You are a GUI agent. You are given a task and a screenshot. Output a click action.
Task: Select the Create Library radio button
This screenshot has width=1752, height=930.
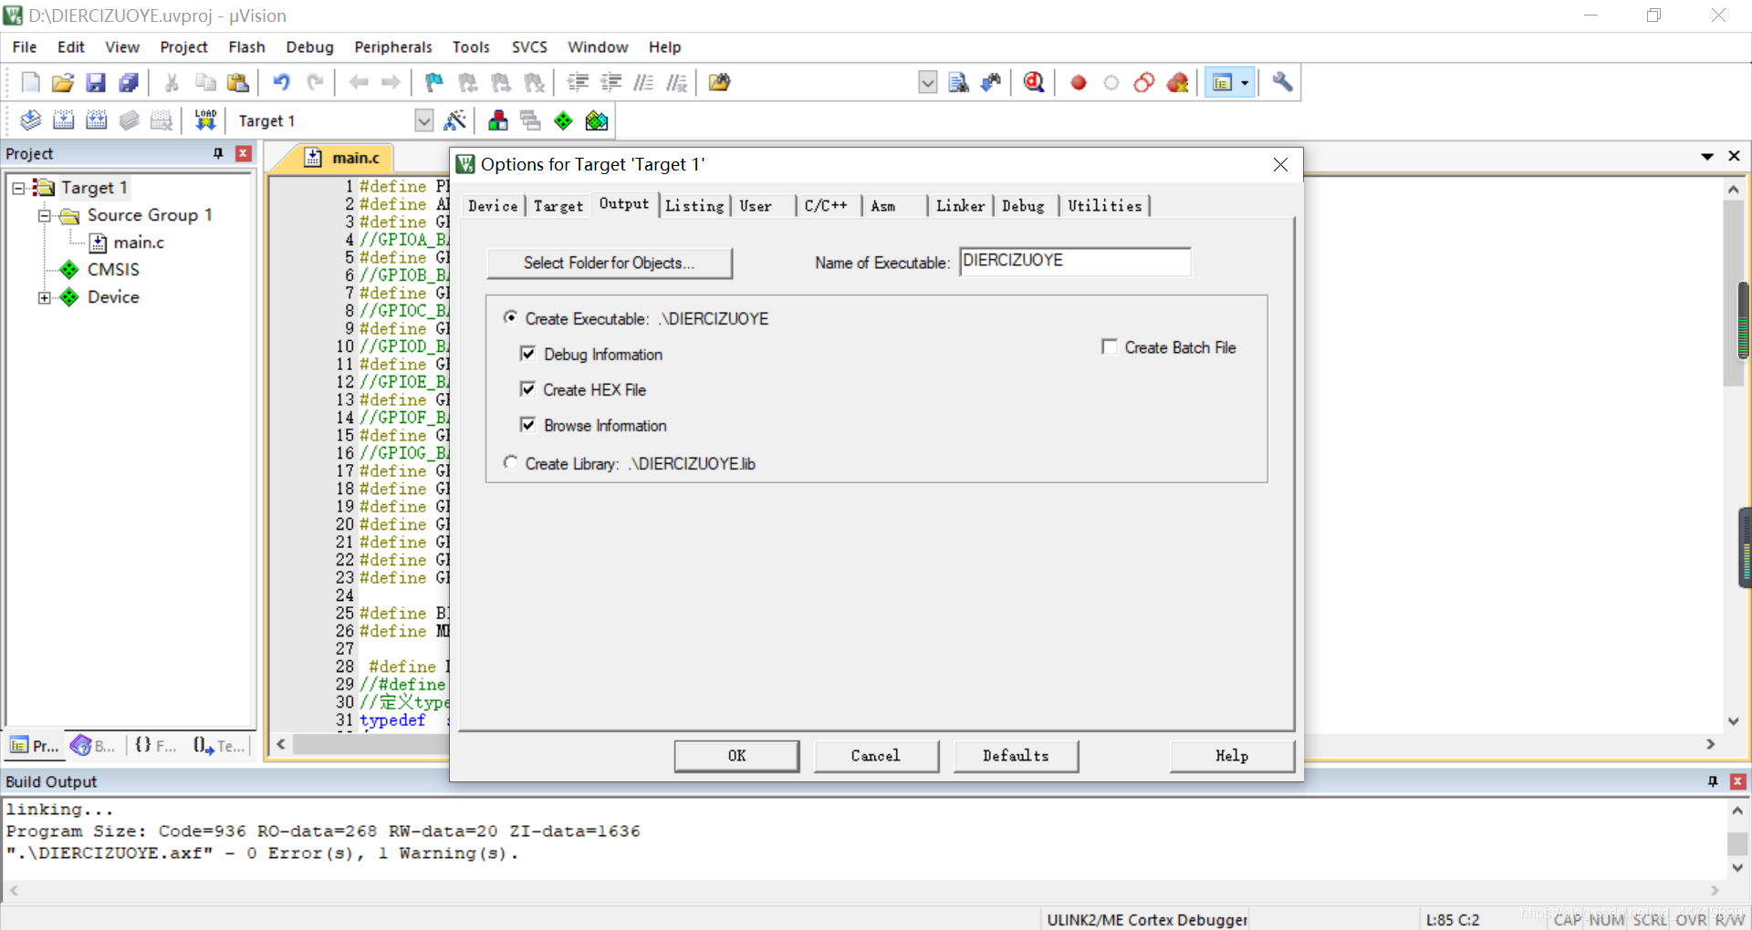pyautogui.click(x=511, y=463)
